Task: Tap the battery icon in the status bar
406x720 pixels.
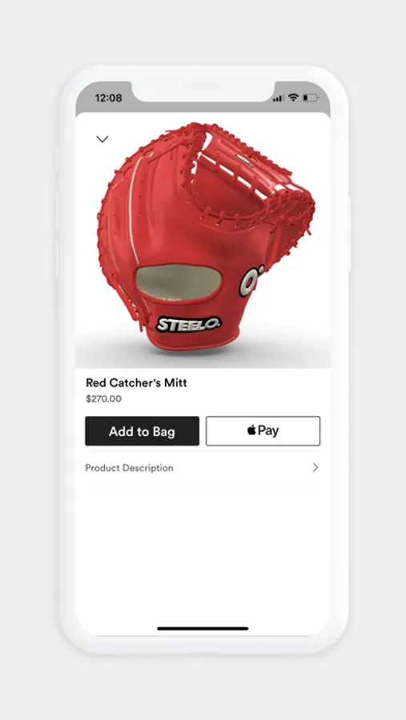Action: (x=311, y=98)
